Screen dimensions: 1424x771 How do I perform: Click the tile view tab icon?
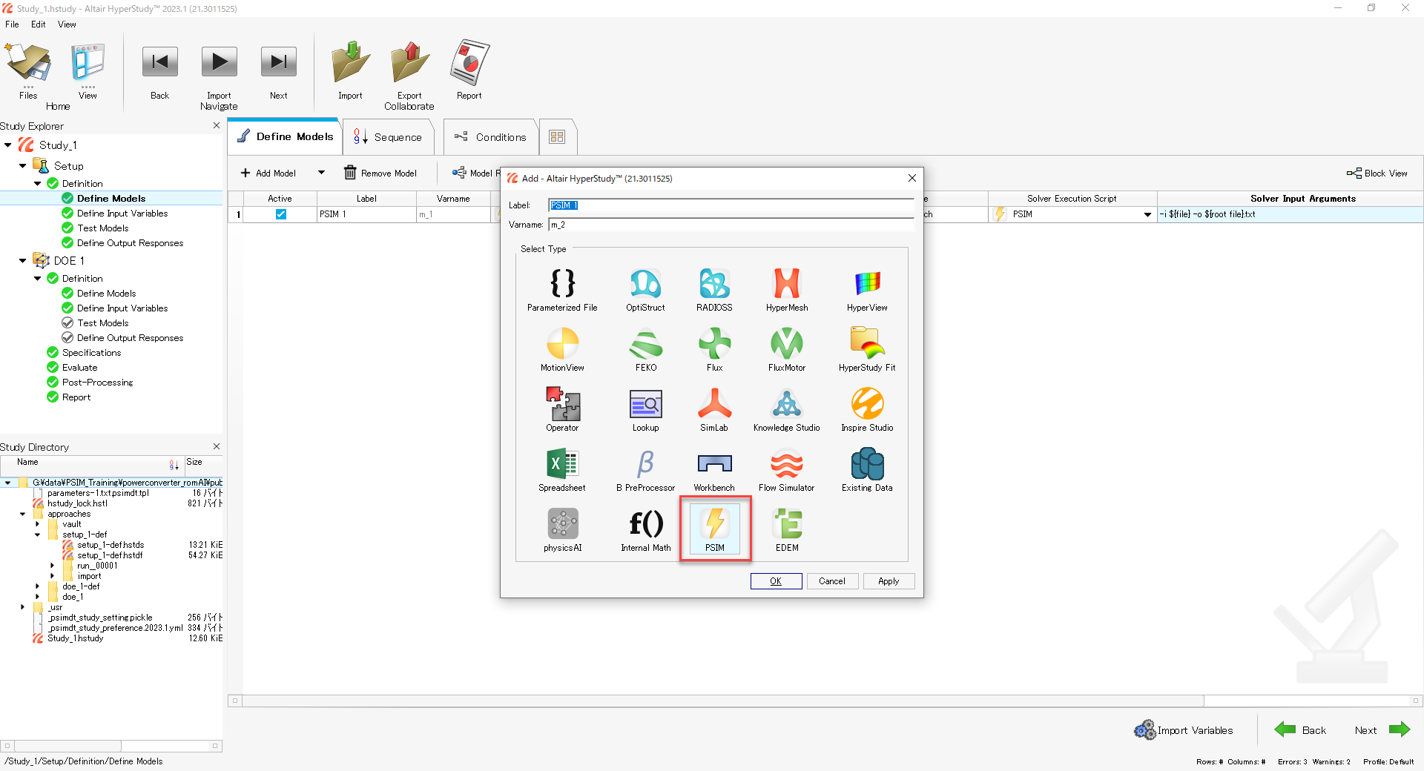(x=557, y=137)
